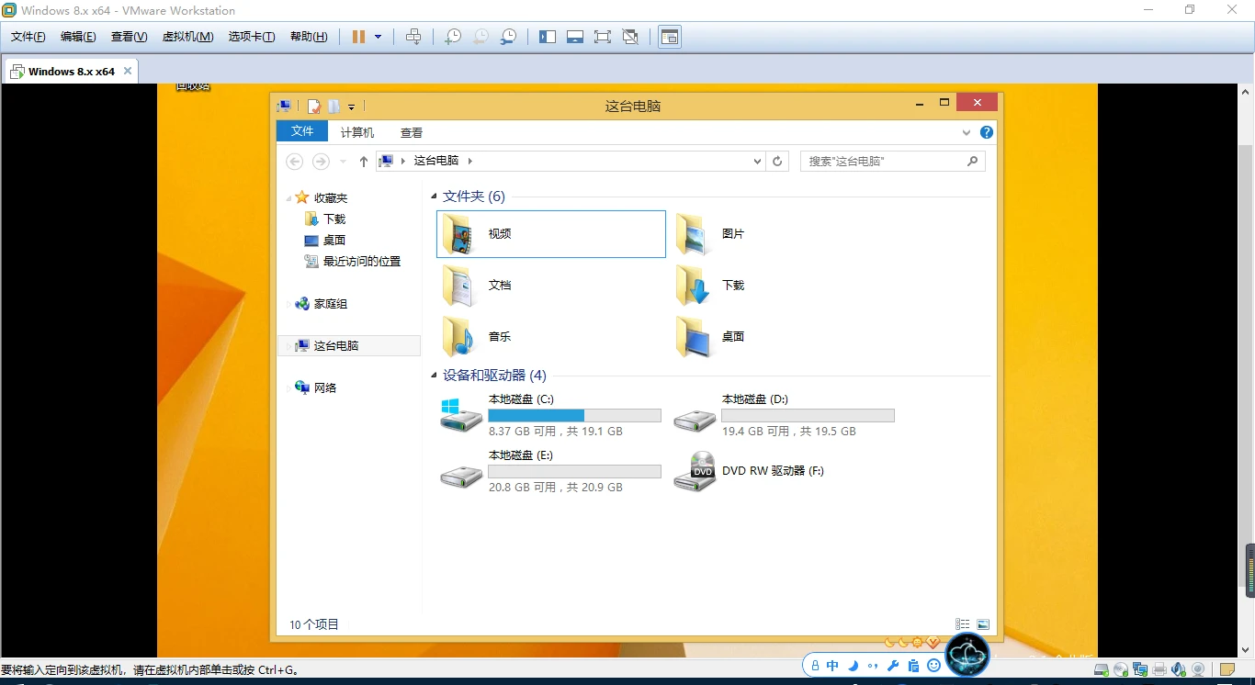Click the printer device icon in status bar
This screenshot has height=685, width=1255.
(1159, 669)
